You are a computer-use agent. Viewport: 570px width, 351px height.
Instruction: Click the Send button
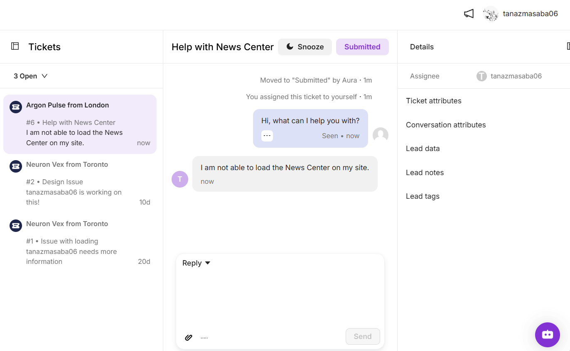pos(363,336)
